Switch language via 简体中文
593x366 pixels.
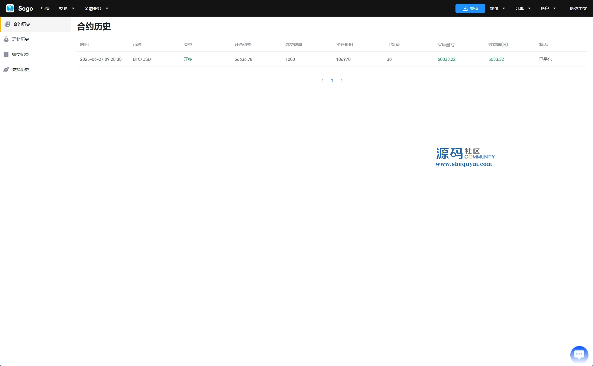[578, 8]
